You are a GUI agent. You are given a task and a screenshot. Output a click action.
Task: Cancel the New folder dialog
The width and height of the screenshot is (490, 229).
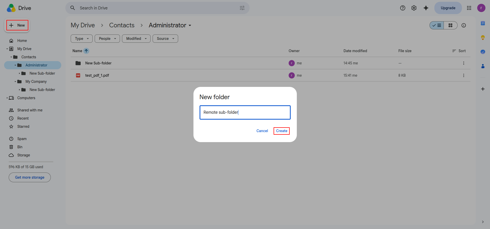coord(262,131)
